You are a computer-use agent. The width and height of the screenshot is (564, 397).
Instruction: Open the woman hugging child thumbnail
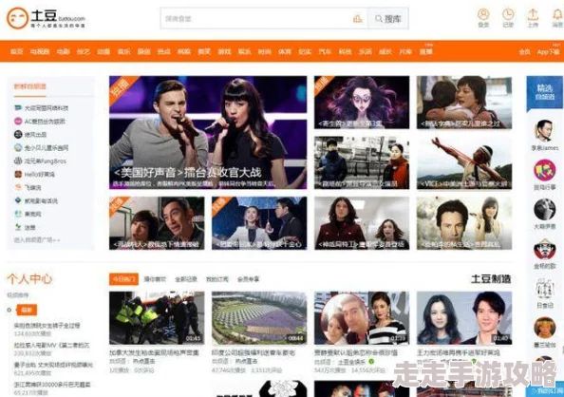coord(464,103)
